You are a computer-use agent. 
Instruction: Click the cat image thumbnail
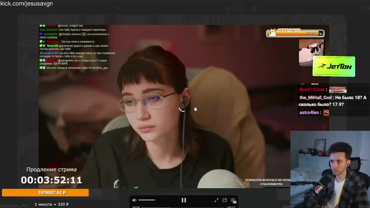click(x=311, y=52)
